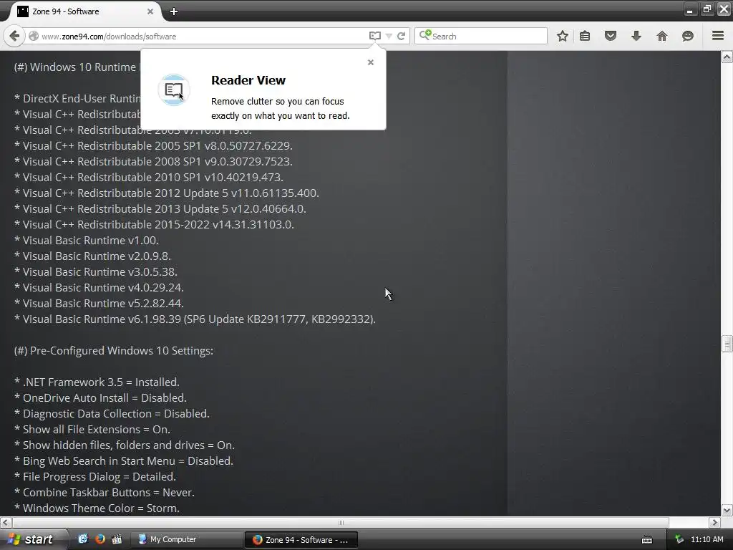Click 'Bing Web Search in Start Menu' line

coord(123,461)
